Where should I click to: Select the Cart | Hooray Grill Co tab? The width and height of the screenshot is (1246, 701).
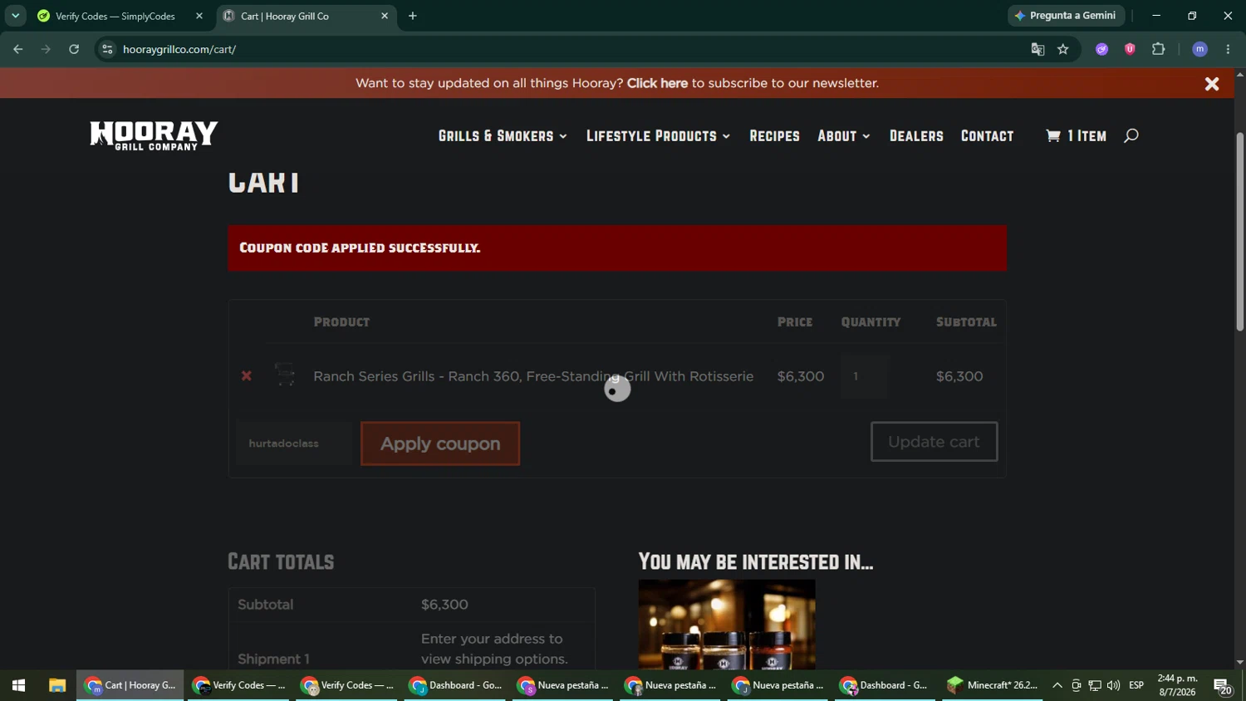pyautogui.click(x=285, y=16)
